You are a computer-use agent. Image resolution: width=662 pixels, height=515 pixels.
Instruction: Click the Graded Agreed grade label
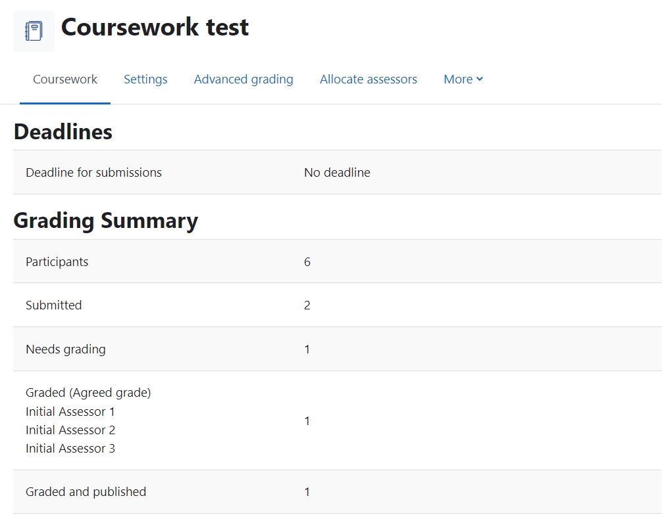pos(88,392)
